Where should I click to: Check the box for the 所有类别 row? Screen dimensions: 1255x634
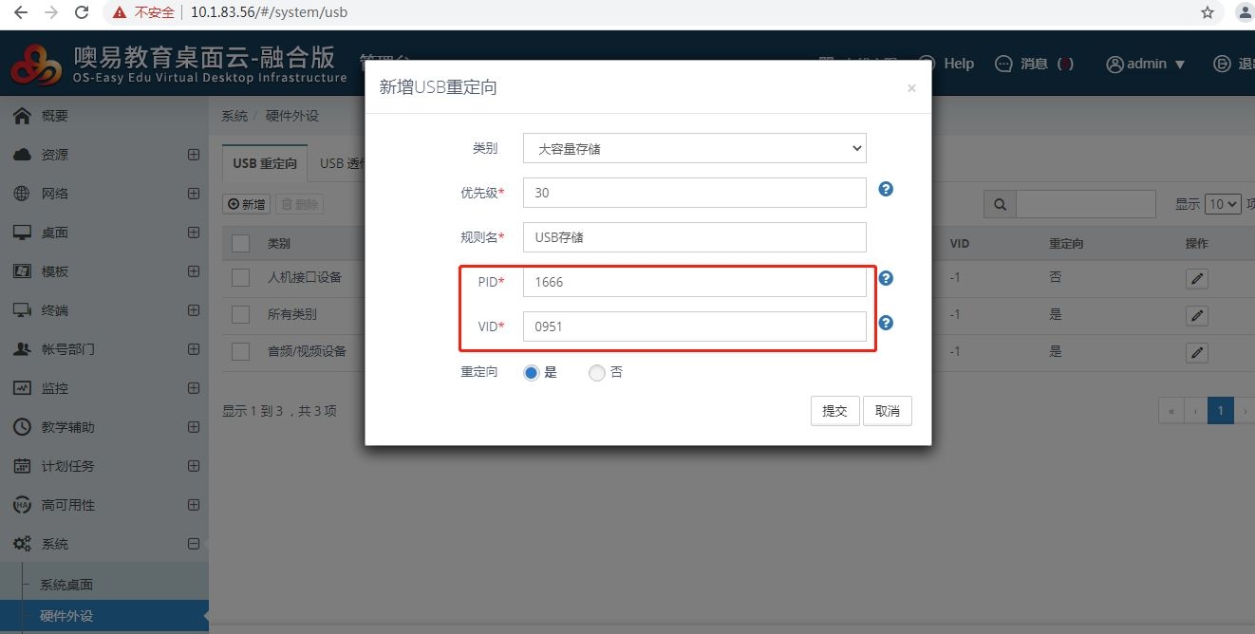coord(240,314)
